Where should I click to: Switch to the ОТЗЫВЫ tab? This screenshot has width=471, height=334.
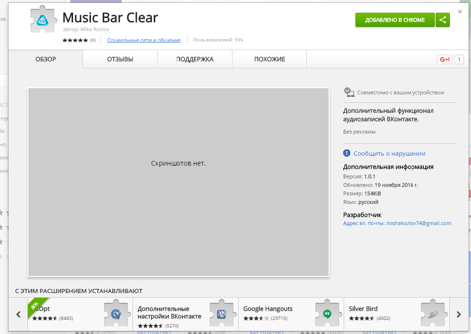click(x=120, y=59)
